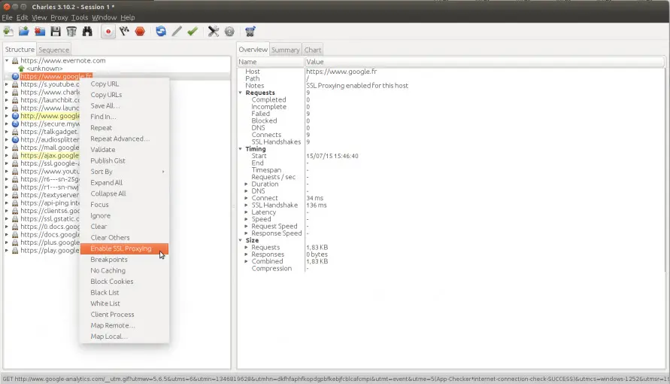Click the Save floppy disk icon
Image resolution: width=670 pixels, height=384 pixels.
[x=56, y=31]
